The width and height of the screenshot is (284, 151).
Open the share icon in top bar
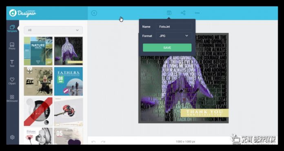[183, 13]
